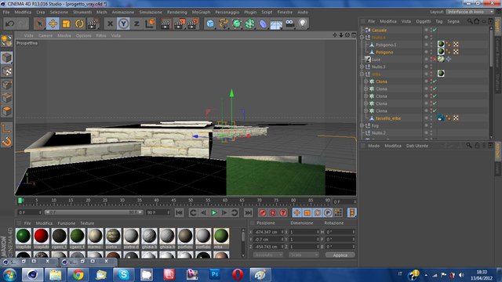502x282 pixels.
Task: Open the MoGraph menu
Action: click(x=201, y=13)
